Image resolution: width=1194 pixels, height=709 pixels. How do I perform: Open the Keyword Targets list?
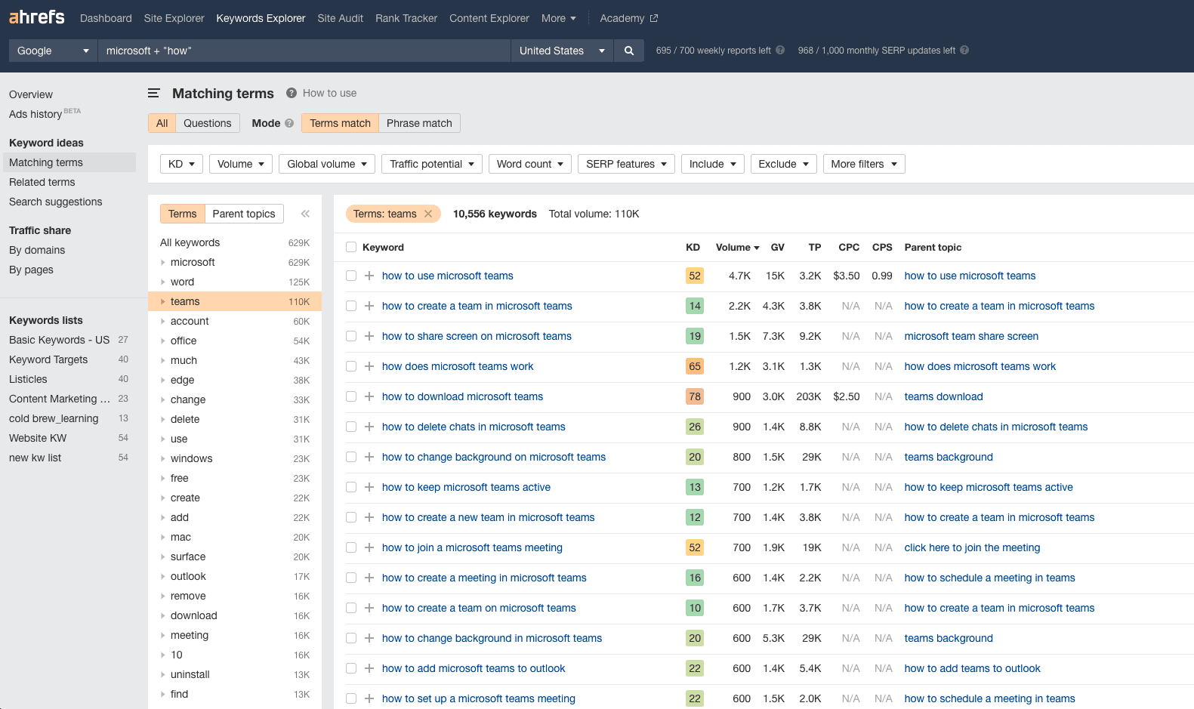tap(48, 359)
